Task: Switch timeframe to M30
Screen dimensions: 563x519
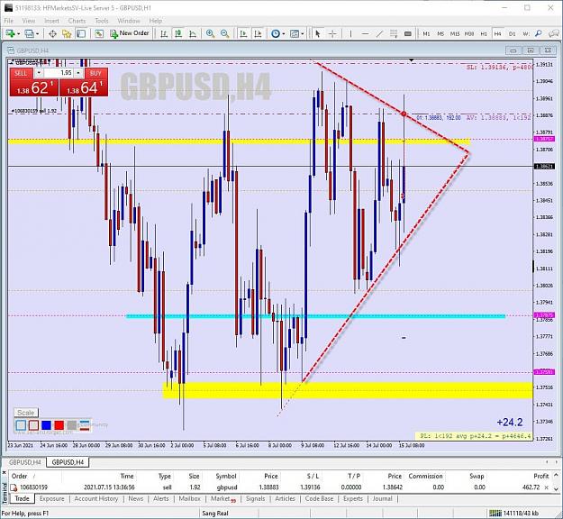Action: coord(469,33)
